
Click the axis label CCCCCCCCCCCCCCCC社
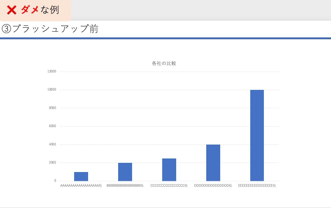169,186
